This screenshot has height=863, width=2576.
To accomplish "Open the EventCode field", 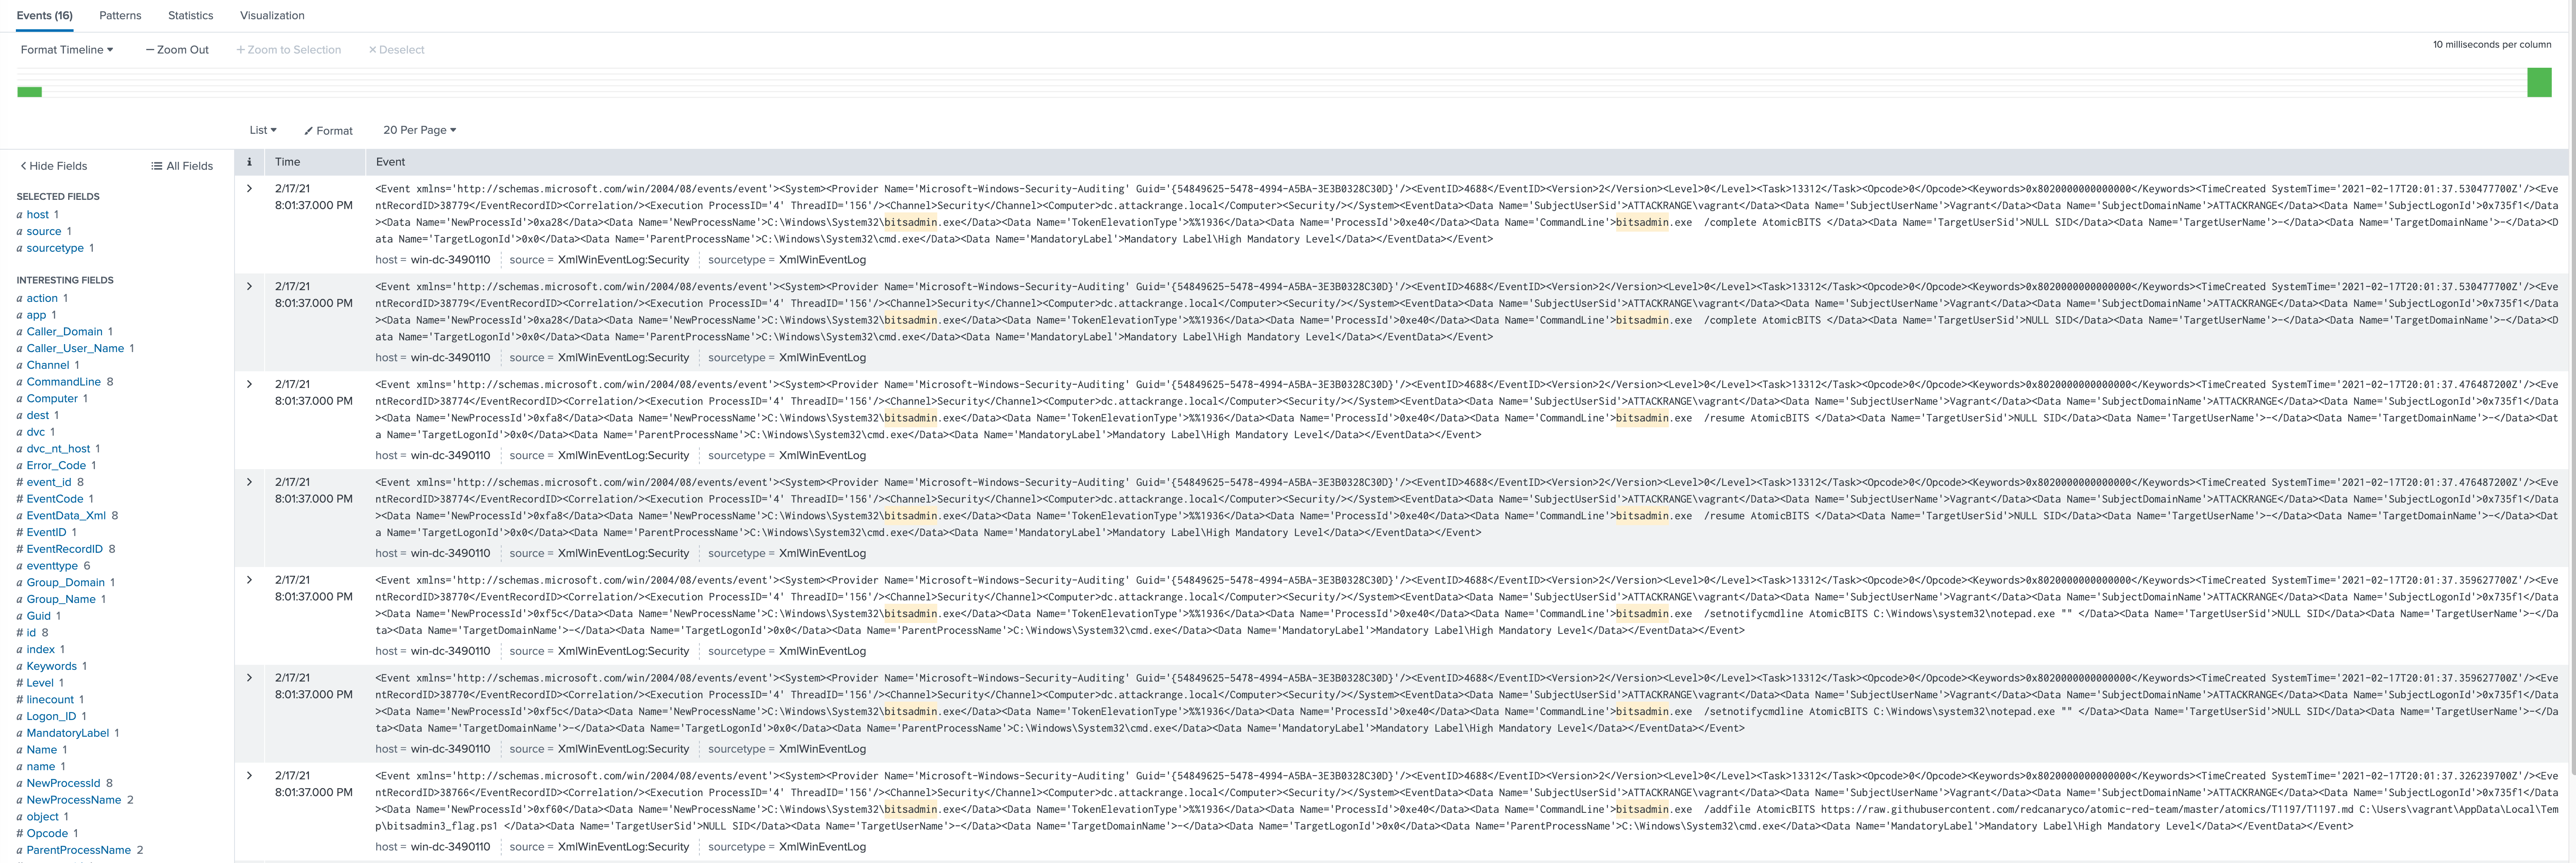I will (x=55, y=499).
